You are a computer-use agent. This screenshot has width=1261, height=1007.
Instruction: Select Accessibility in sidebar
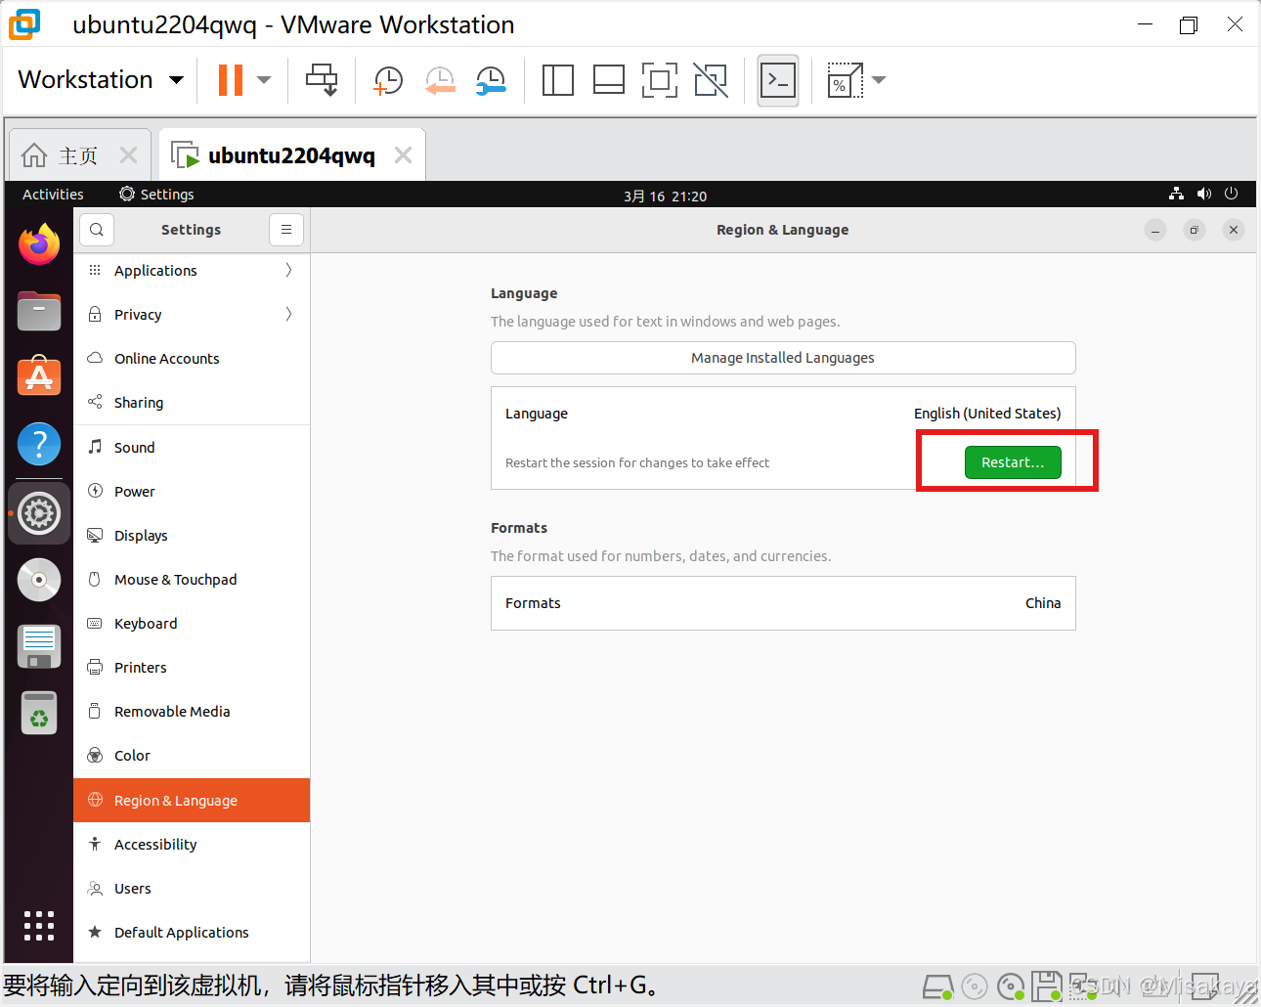pyautogui.click(x=192, y=845)
